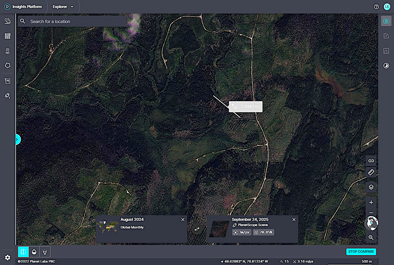
Task: Open the basemap grid sidebar tab
Action: click(8, 36)
